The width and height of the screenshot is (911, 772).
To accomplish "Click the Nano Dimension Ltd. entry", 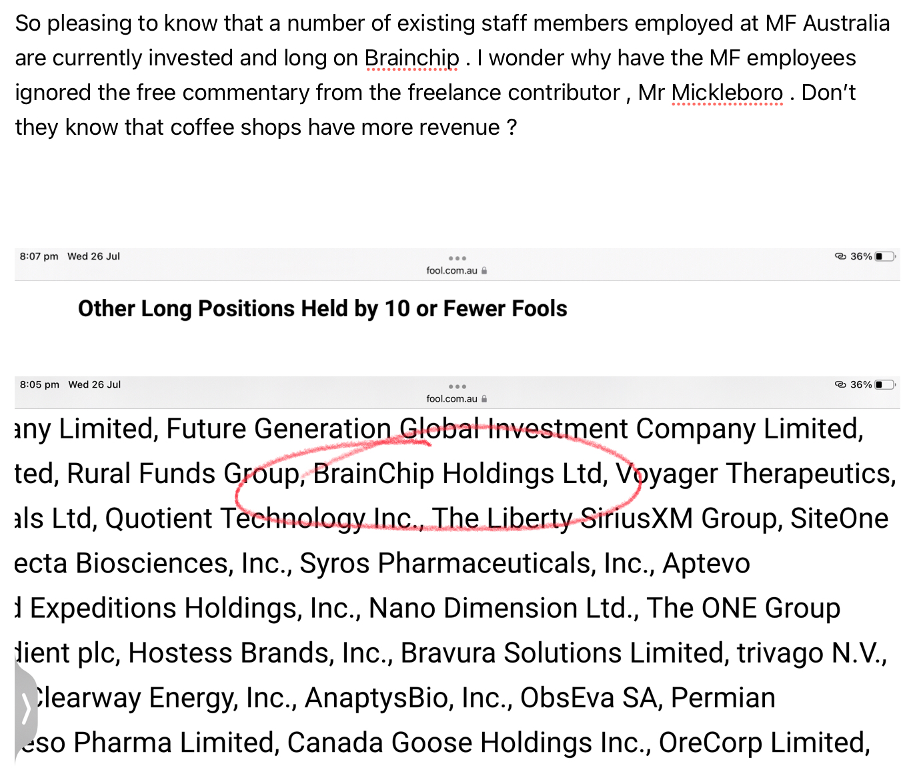I will [x=504, y=609].
